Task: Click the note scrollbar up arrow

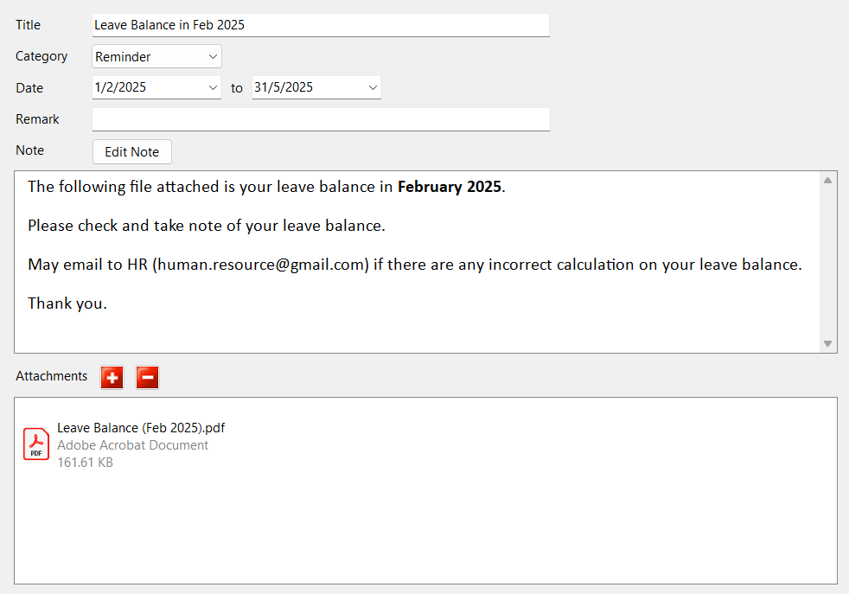Action: (827, 181)
